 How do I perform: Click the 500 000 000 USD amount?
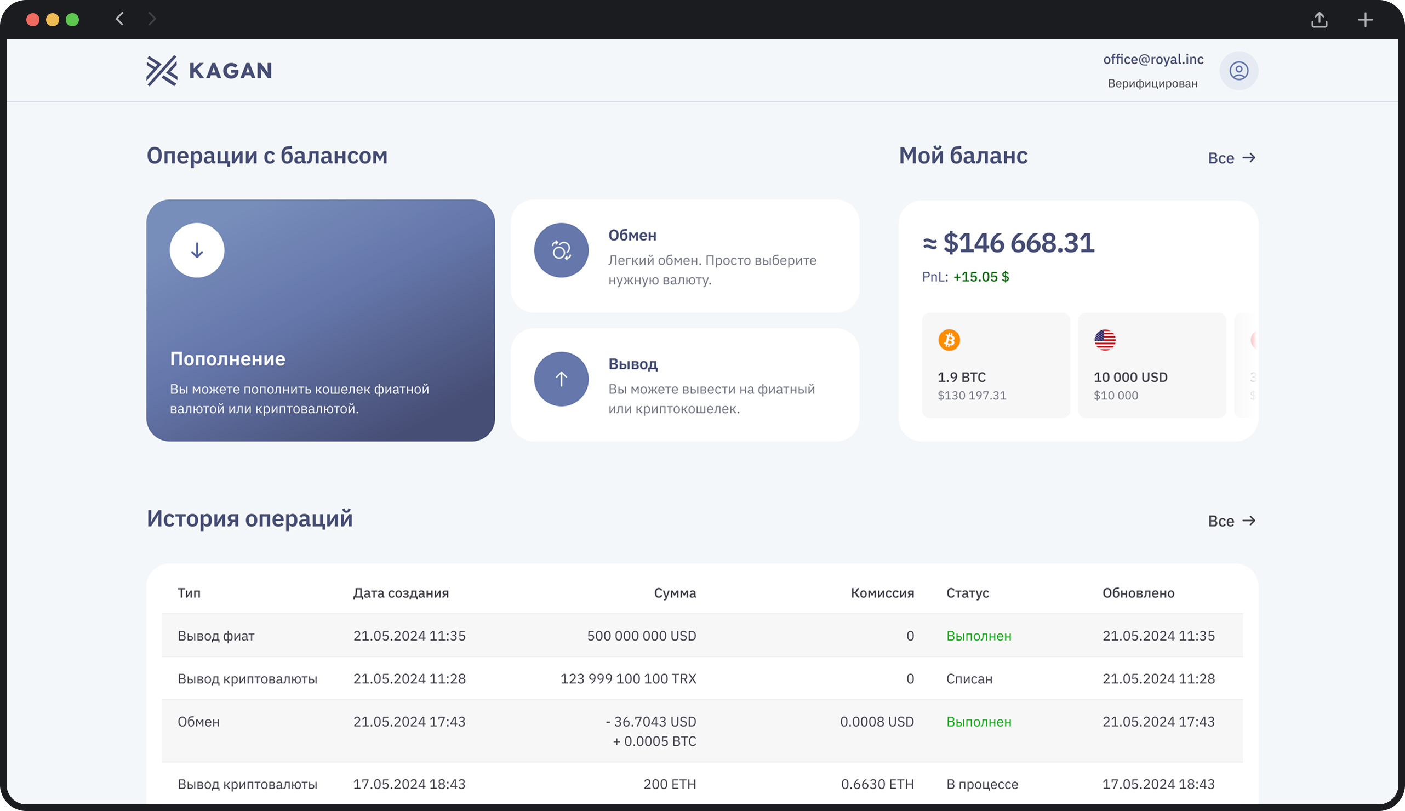[642, 636]
